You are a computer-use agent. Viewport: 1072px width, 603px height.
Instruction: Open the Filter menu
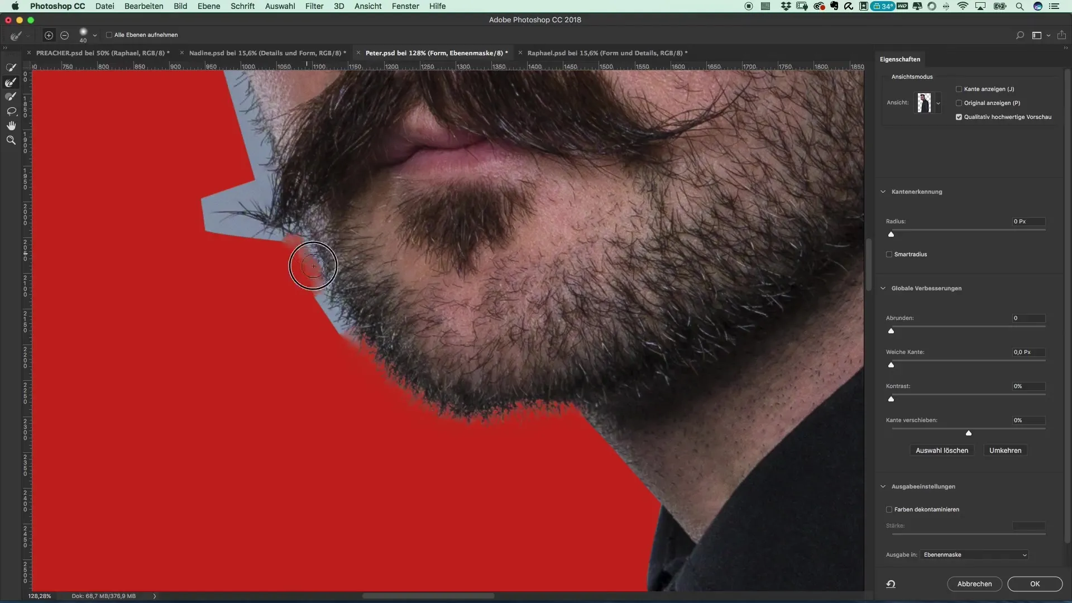coord(314,6)
